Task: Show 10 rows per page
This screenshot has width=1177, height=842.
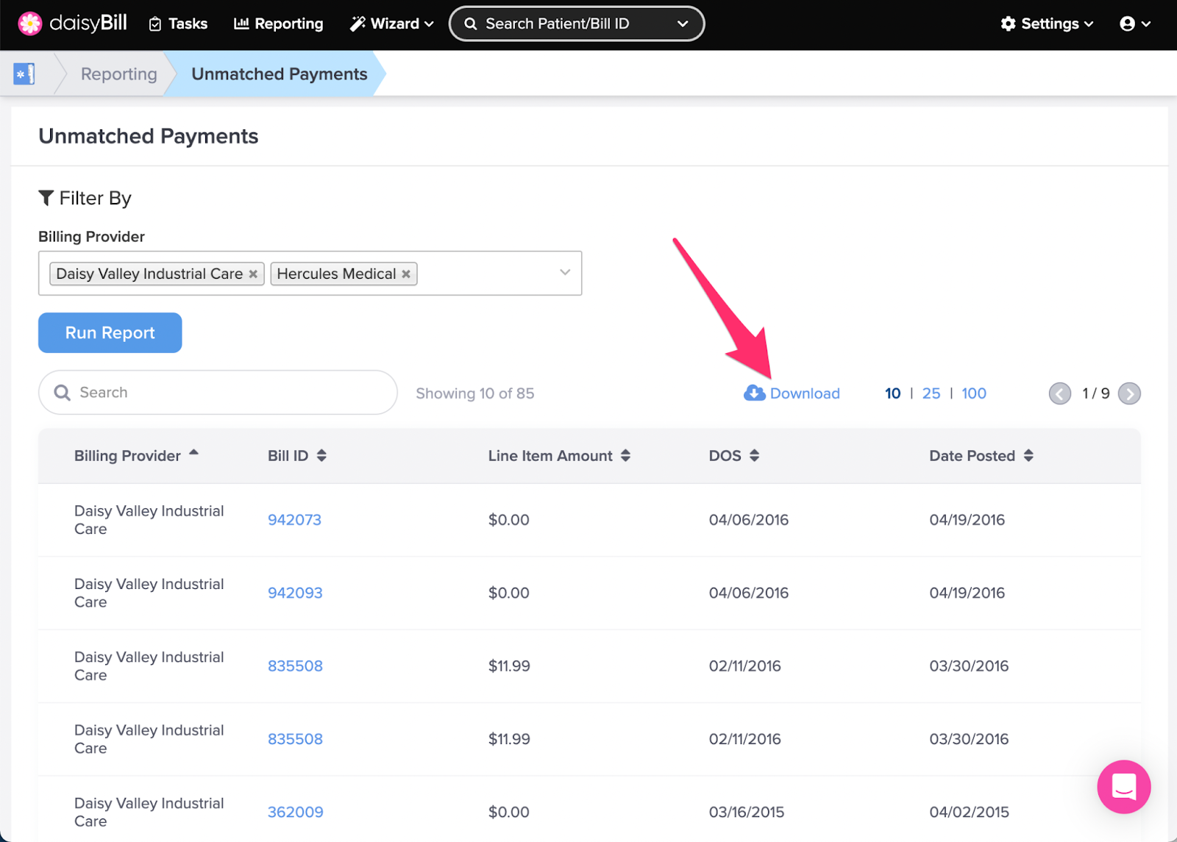Action: coord(892,393)
